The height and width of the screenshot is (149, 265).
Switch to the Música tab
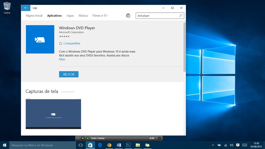[x=83, y=16]
